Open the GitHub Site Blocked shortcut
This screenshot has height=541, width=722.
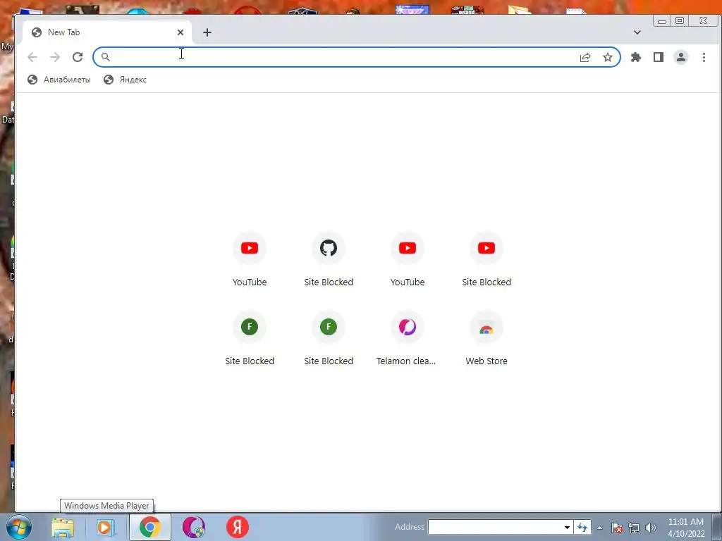click(x=329, y=260)
